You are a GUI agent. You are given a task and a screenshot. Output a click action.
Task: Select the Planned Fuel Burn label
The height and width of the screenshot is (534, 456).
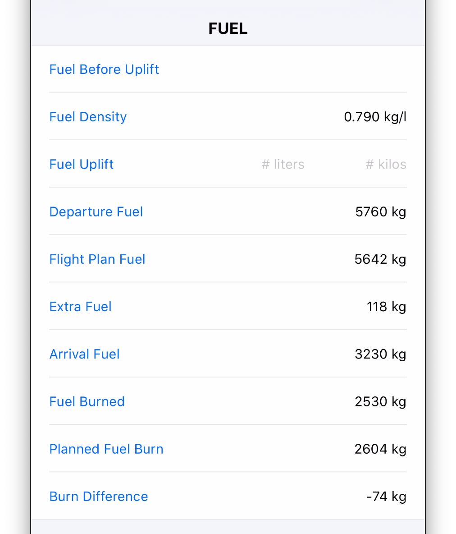point(106,449)
